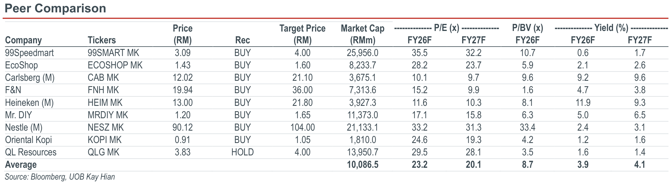The image size is (671, 184).
Task: Click the ECOSHOP MK ticker
Action: [115, 65]
